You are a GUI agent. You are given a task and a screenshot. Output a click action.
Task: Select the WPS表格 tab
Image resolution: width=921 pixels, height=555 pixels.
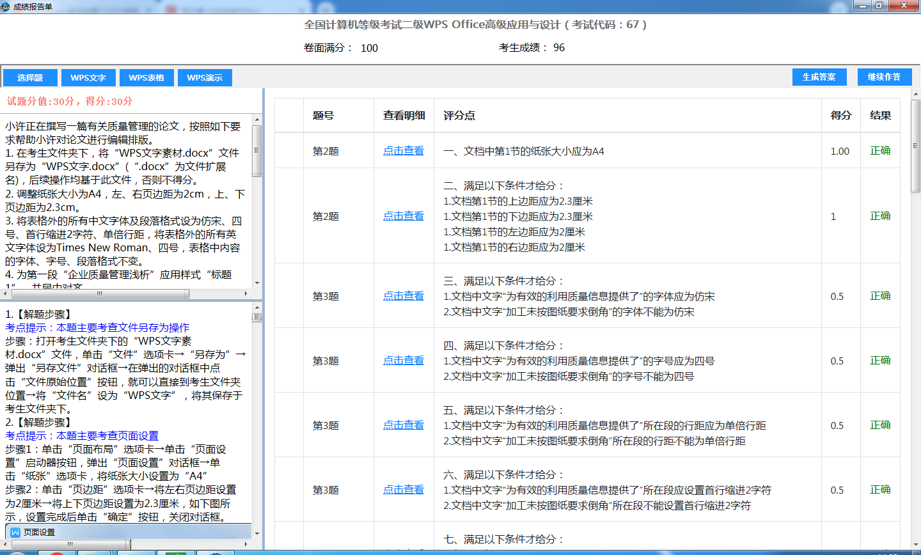[146, 77]
